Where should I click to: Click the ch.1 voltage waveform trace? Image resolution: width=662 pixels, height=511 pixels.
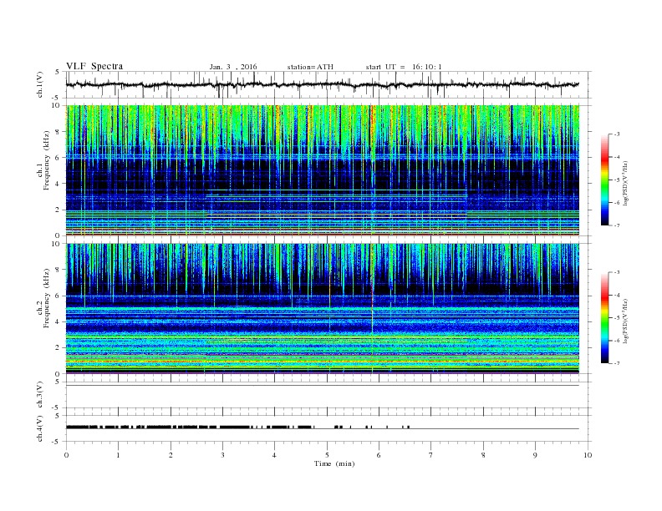(322, 84)
